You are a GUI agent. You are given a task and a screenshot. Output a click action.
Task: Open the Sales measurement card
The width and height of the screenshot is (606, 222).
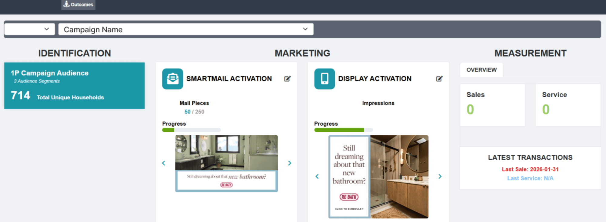click(492, 105)
